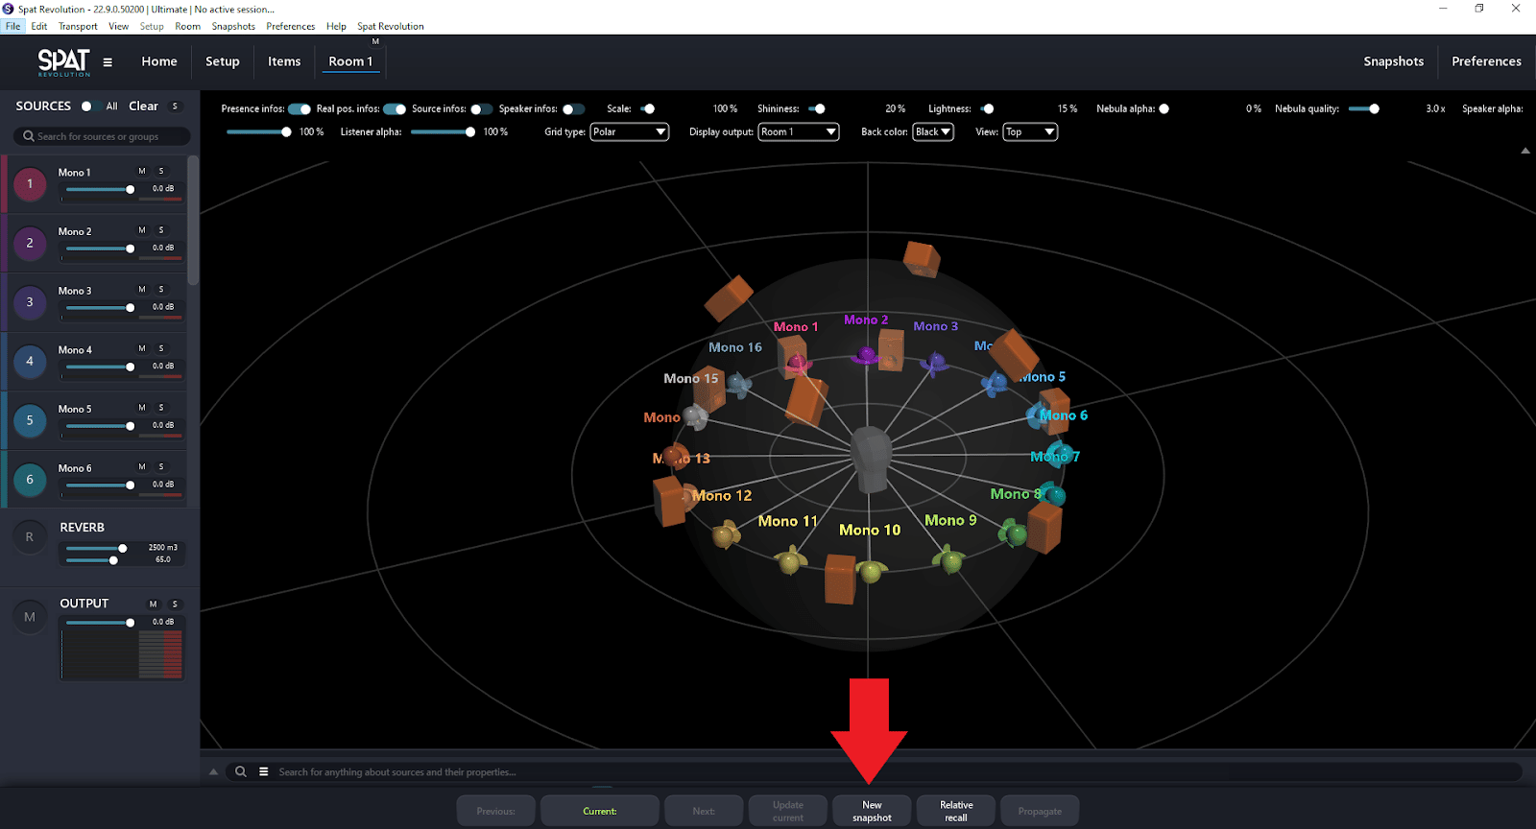Image resolution: width=1536 pixels, height=829 pixels.
Task: Click the listener head in the 3D view
Action: click(x=872, y=457)
